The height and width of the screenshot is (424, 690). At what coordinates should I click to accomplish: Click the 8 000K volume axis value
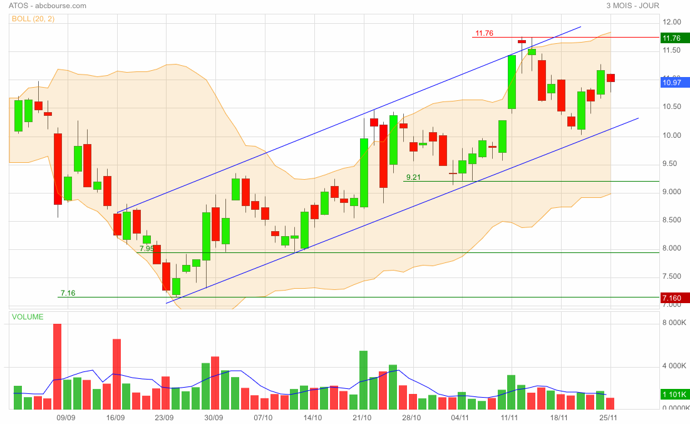click(x=674, y=323)
